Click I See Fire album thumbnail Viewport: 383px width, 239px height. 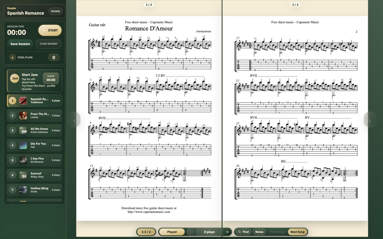(x=23, y=160)
